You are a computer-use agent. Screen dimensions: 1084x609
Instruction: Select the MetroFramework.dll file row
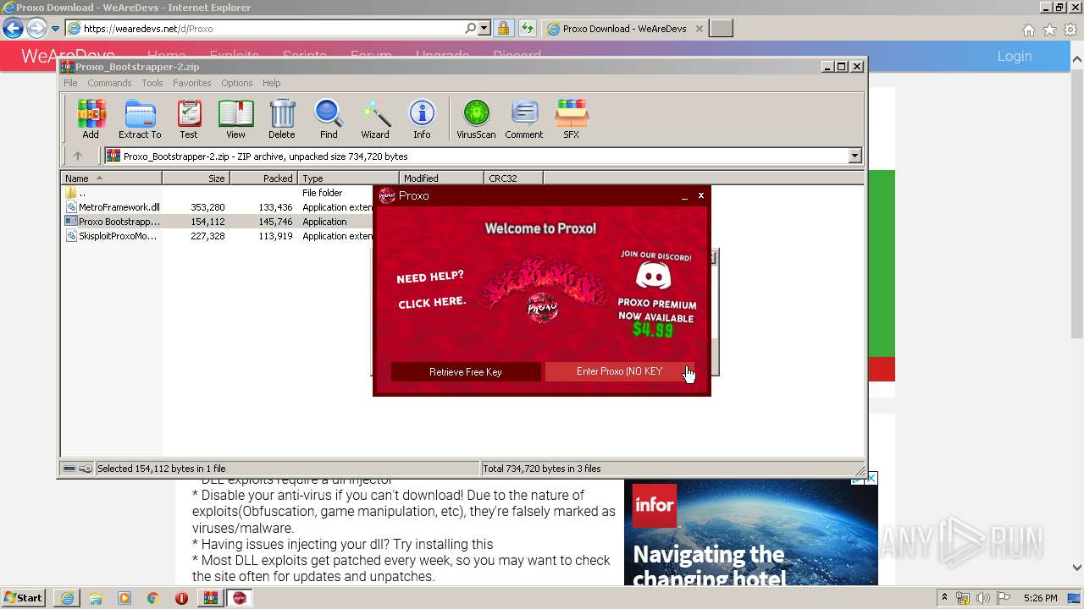click(x=218, y=207)
